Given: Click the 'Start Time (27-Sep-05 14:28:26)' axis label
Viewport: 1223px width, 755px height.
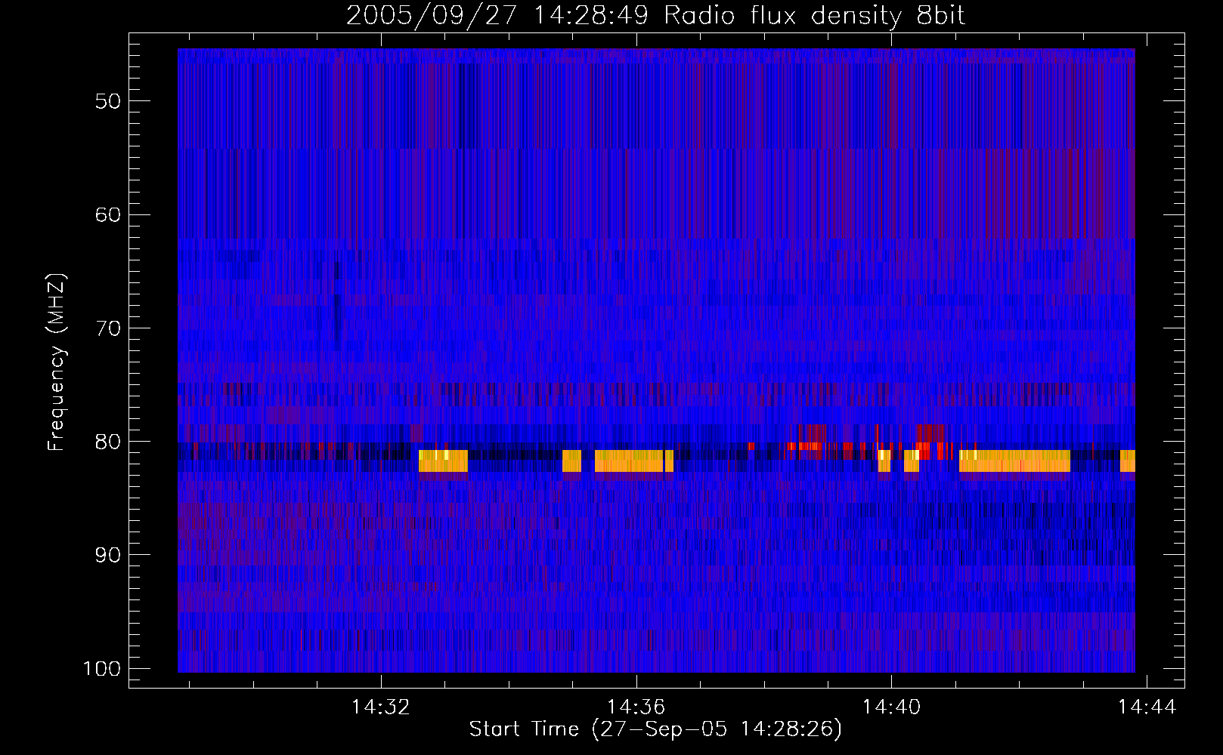Looking at the screenshot, I should coord(655,729).
